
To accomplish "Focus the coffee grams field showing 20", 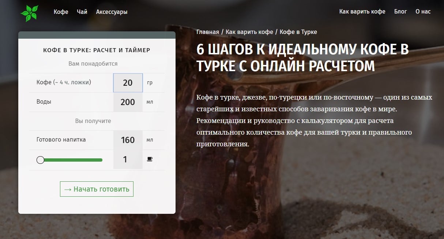I will 128,83.
